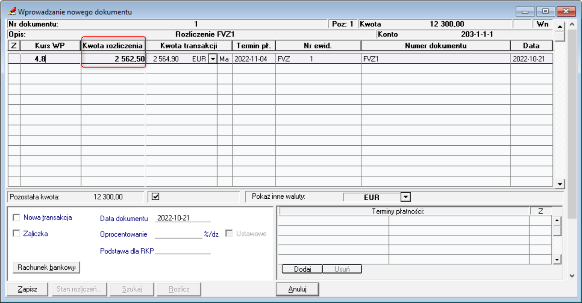The width and height of the screenshot is (582, 303).
Task: Click the app icon in title bar
Action: click(11, 12)
